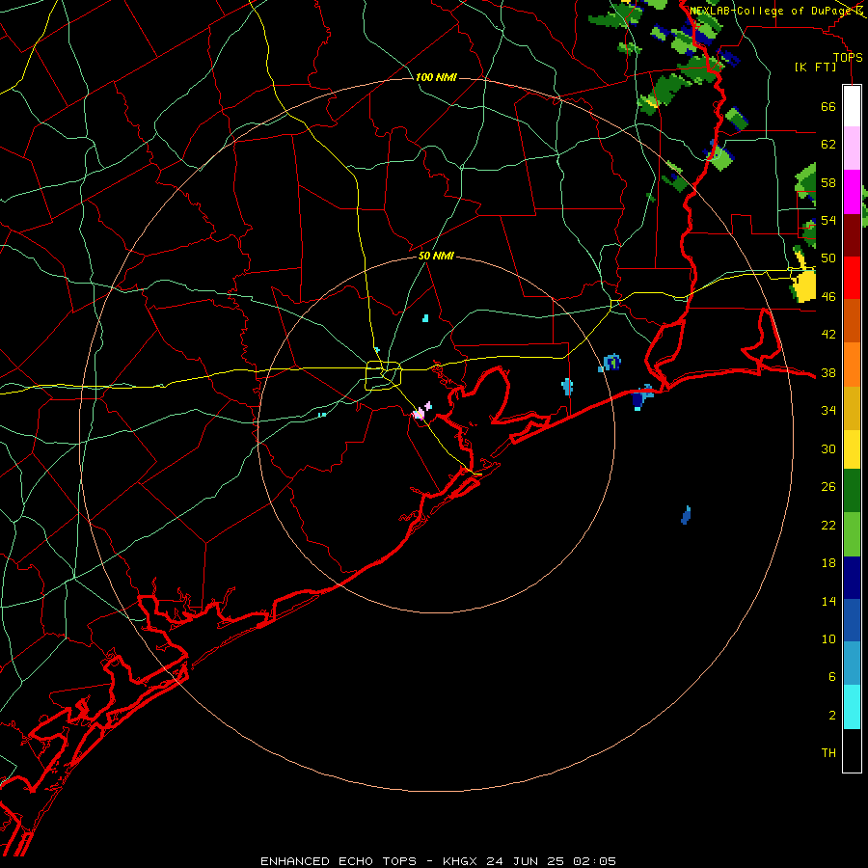Select the dark red legend swatch
Screen dimensions: 868x868
pos(852,235)
